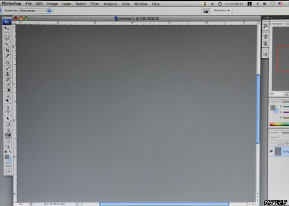Select the Clone Stamp tool

click(7, 74)
